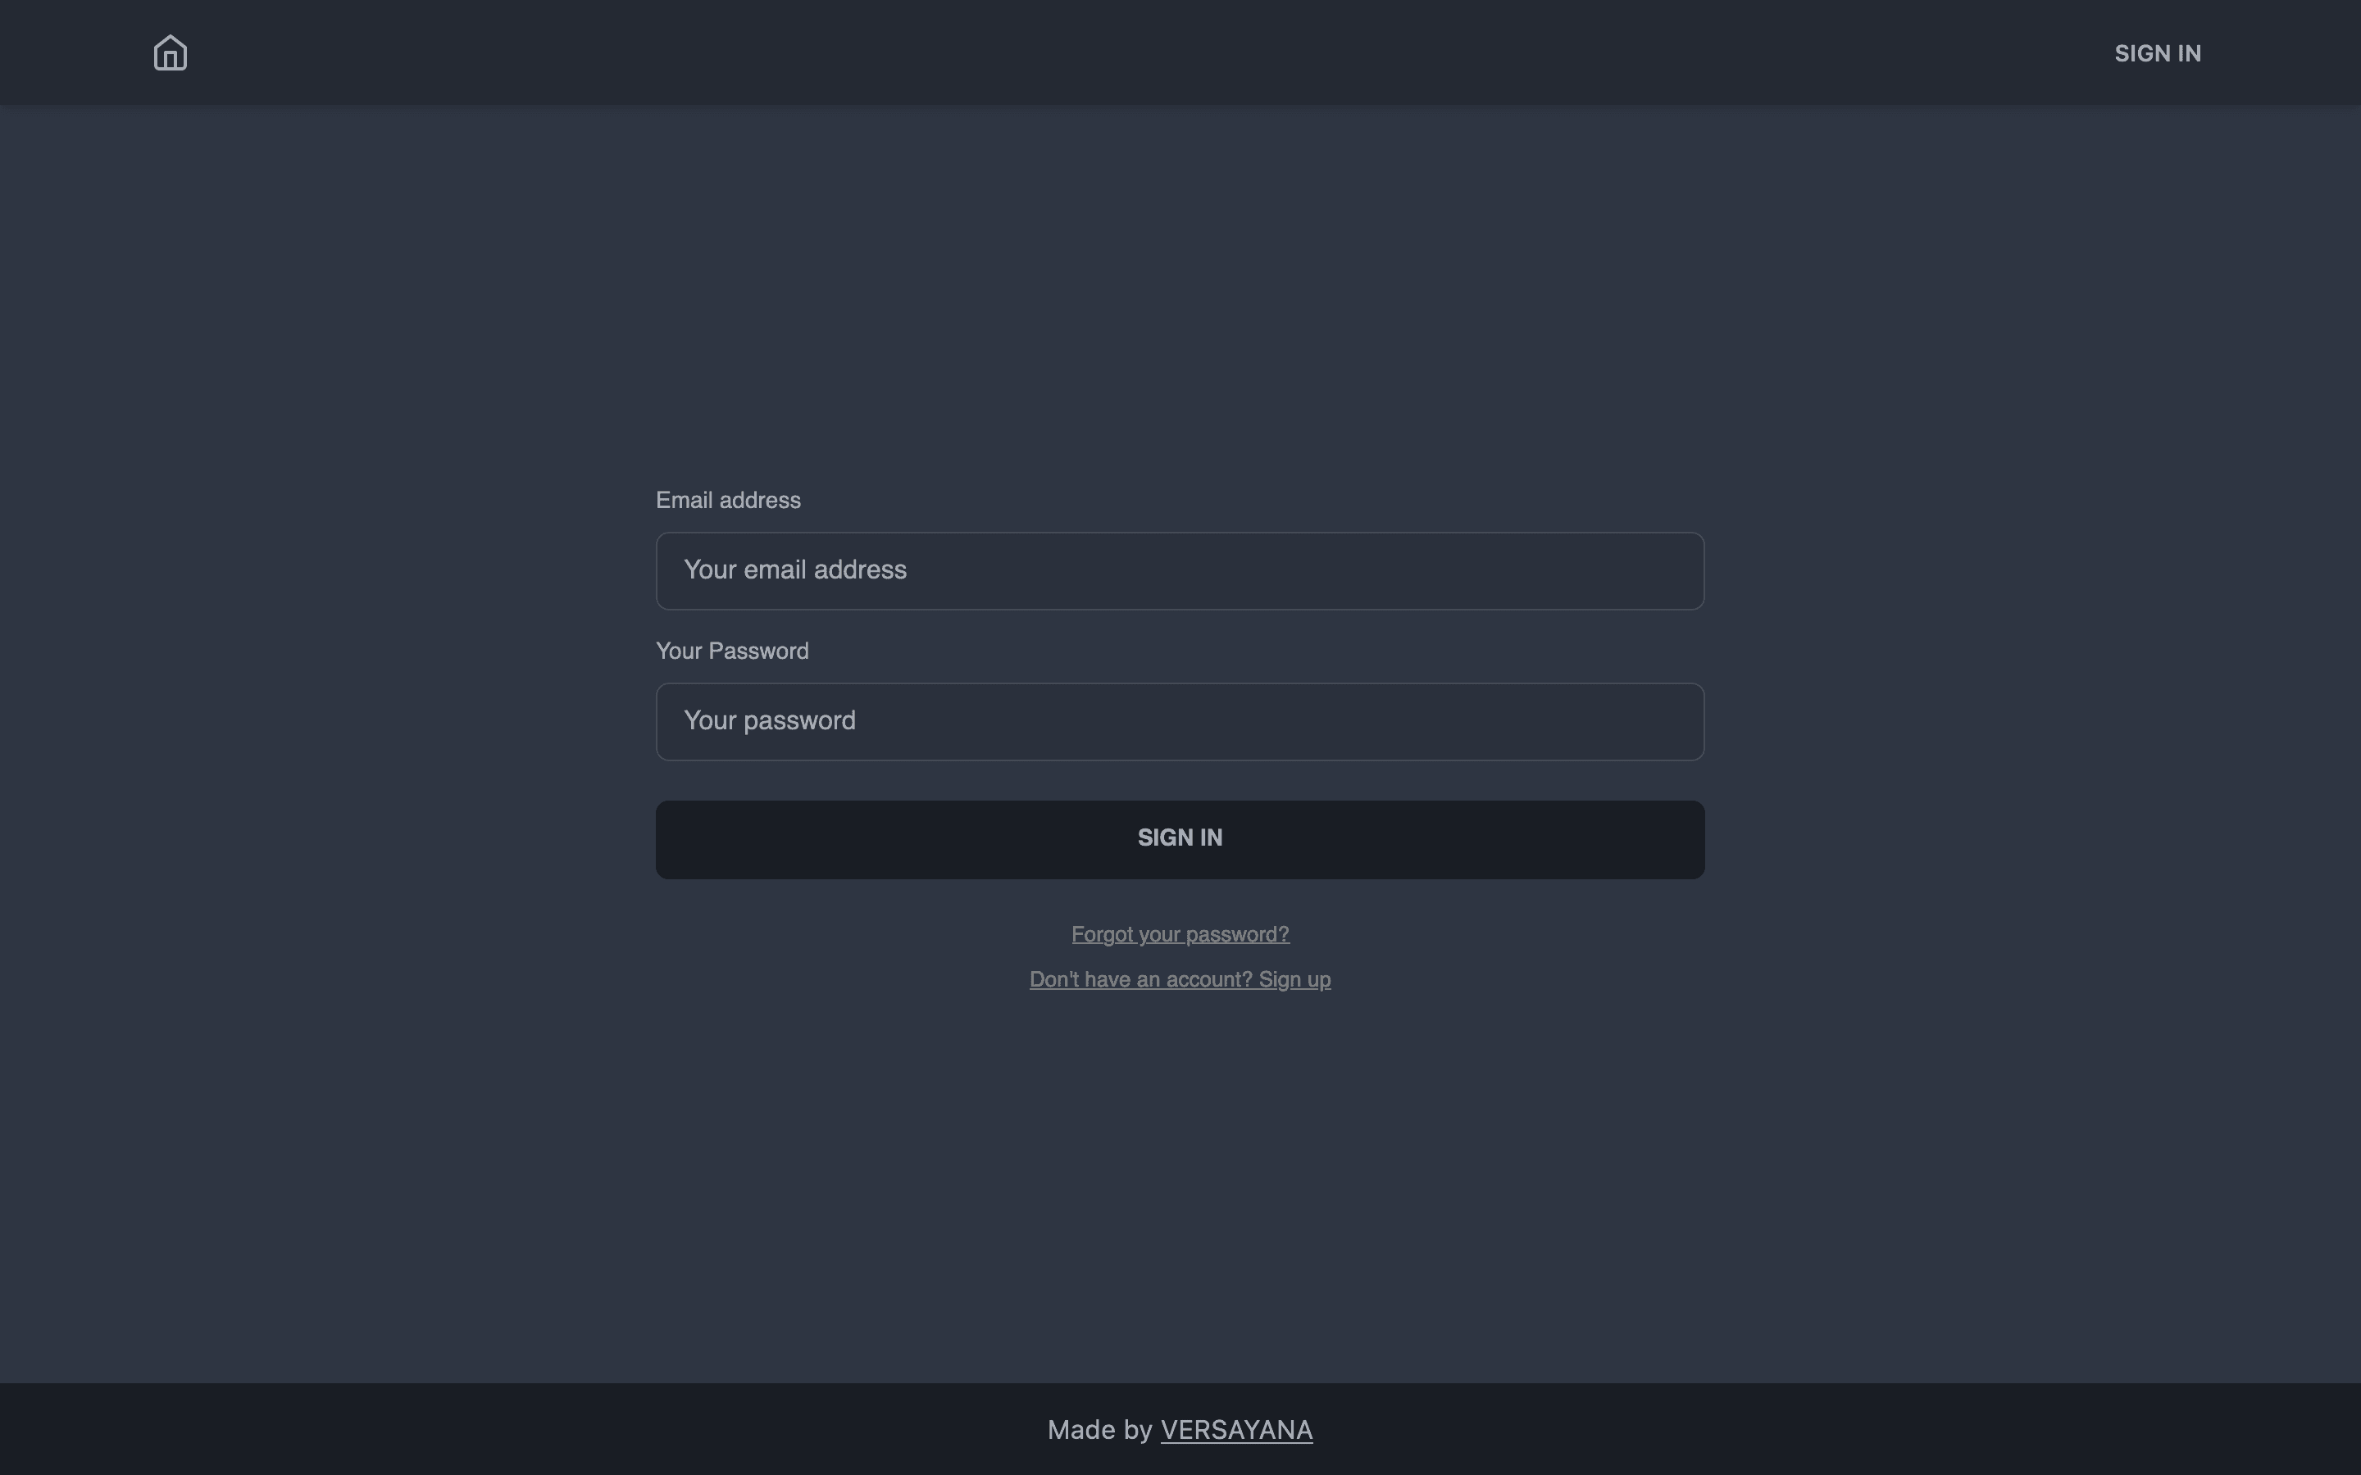Image resolution: width=2361 pixels, height=1475 pixels.
Task: Click the Email address label
Action: pos(727,500)
